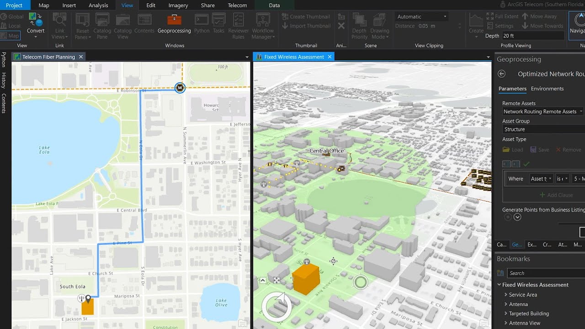The width and height of the screenshot is (585, 329).
Task: Open the Map ribbon tab
Action: (44, 5)
